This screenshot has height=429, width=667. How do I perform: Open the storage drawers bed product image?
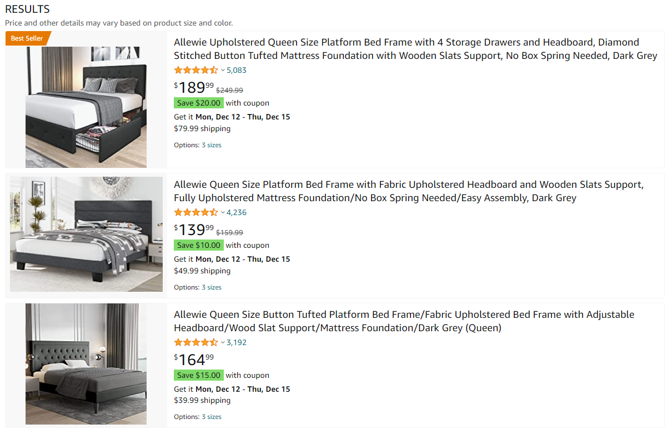click(x=86, y=107)
